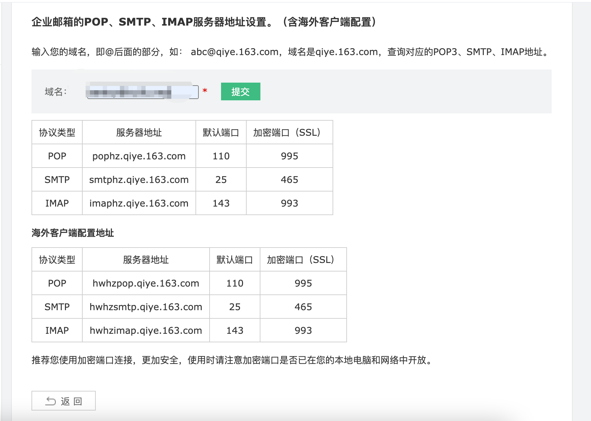Click the 域名: label
Viewport: 591px width, 421px height.
pos(56,92)
